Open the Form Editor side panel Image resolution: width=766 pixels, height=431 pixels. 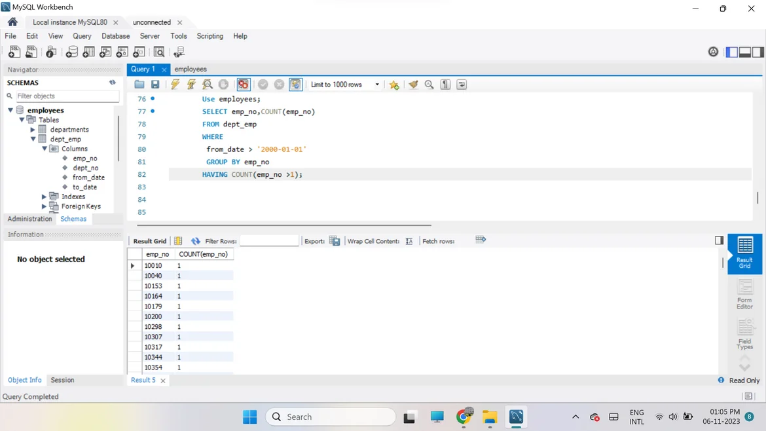[x=744, y=294]
